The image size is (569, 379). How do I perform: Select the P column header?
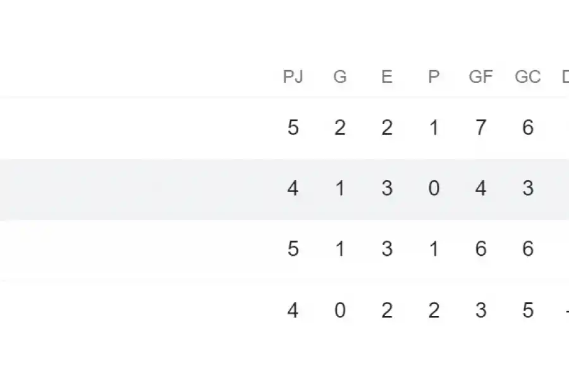(x=434, y=77)
